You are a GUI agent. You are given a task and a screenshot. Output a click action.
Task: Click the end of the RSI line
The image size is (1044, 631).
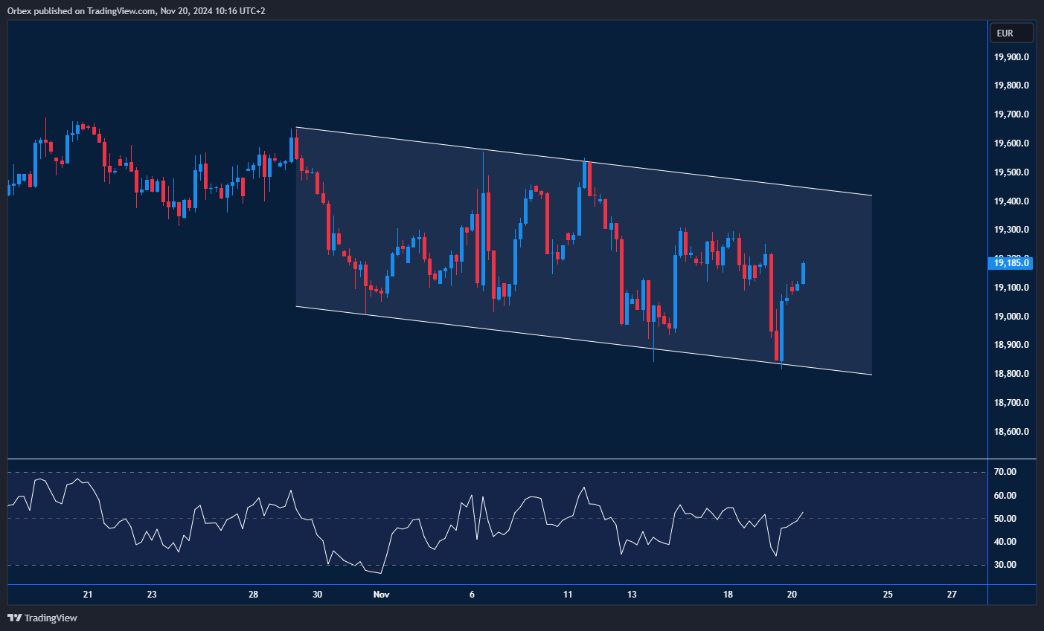(803, 512)
